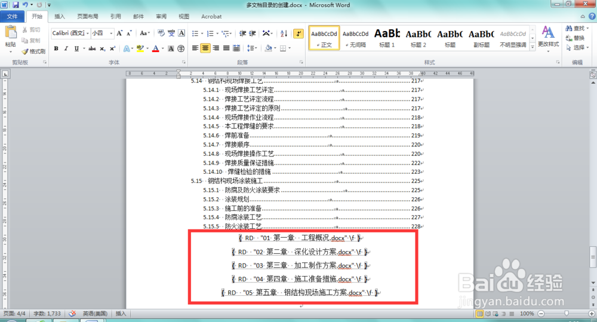Click the Undo arrow icon
The image size is (597, 322).
pyautogui.click(x=25, y=5)
